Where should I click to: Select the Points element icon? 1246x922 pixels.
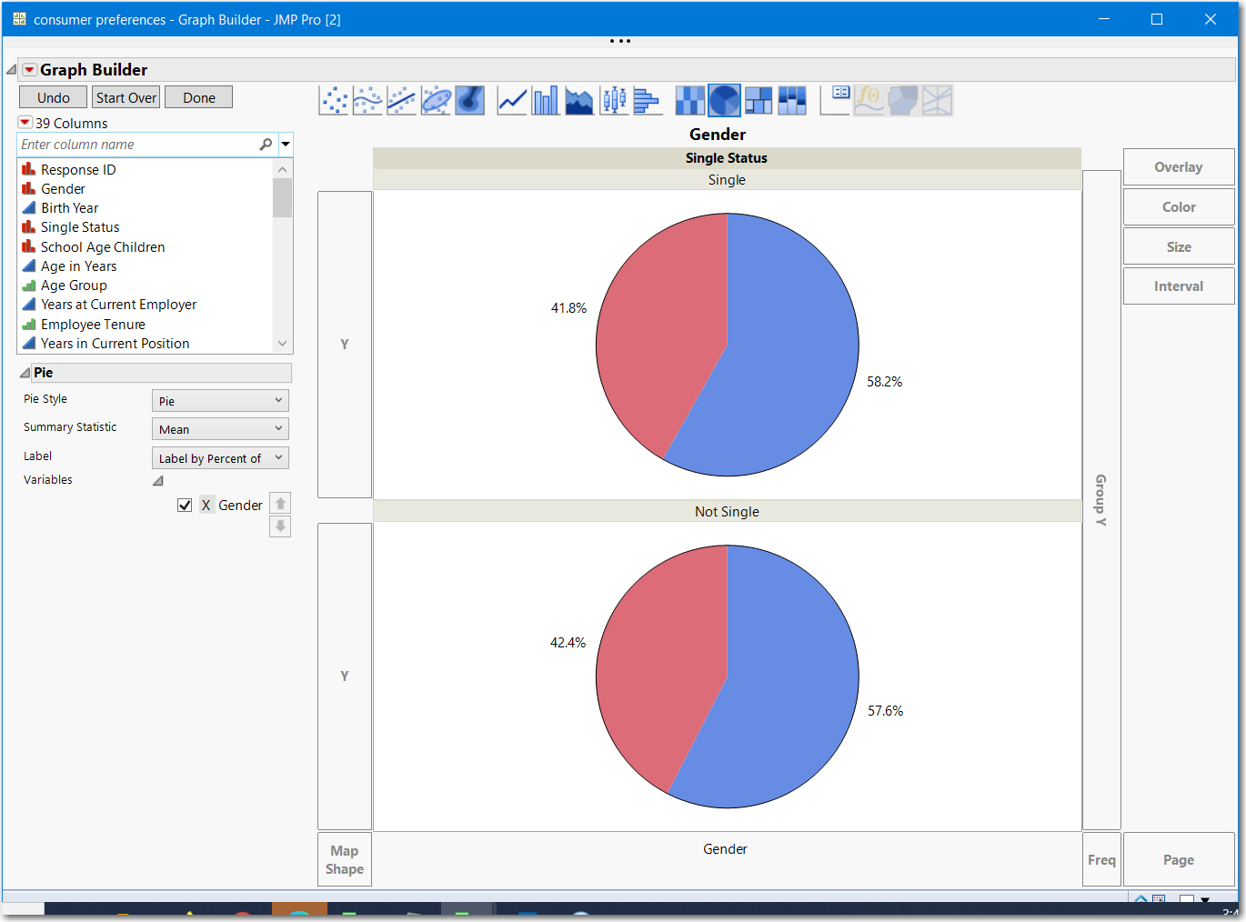pyautogui.click(x=334, y=100)
